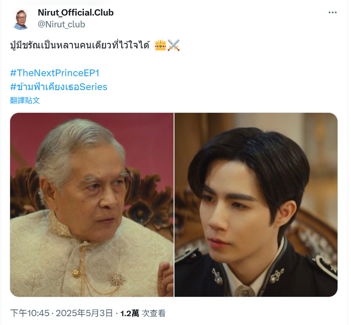Open the #ข้ามฟ้าเคียงเธอSeries hashtag
Image resolution: width=351 pixels, height=325 pixels.
[x=59, y=87]
